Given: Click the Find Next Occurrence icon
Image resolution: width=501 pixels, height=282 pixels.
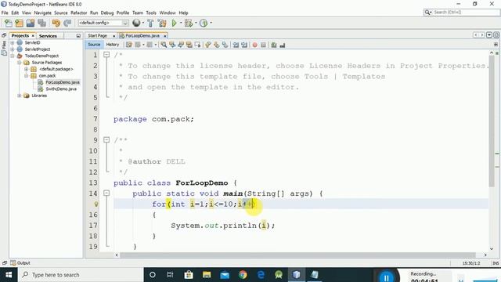Looking at the screenshot, I should click(181, 45).
